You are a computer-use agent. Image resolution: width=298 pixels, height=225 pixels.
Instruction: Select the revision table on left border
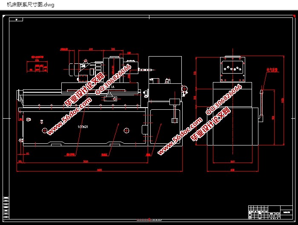pos(6,208)
